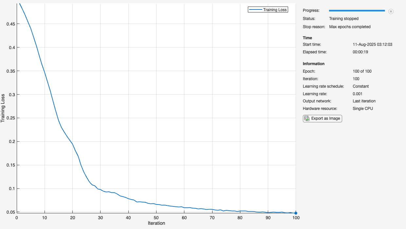Click the stop training button icon
This screenshot has width=406, height=229.
[391, 11]
